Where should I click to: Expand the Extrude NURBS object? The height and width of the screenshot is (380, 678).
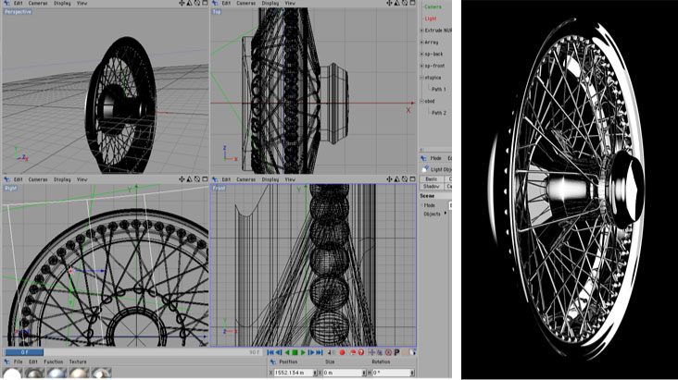tap(421, 30)
